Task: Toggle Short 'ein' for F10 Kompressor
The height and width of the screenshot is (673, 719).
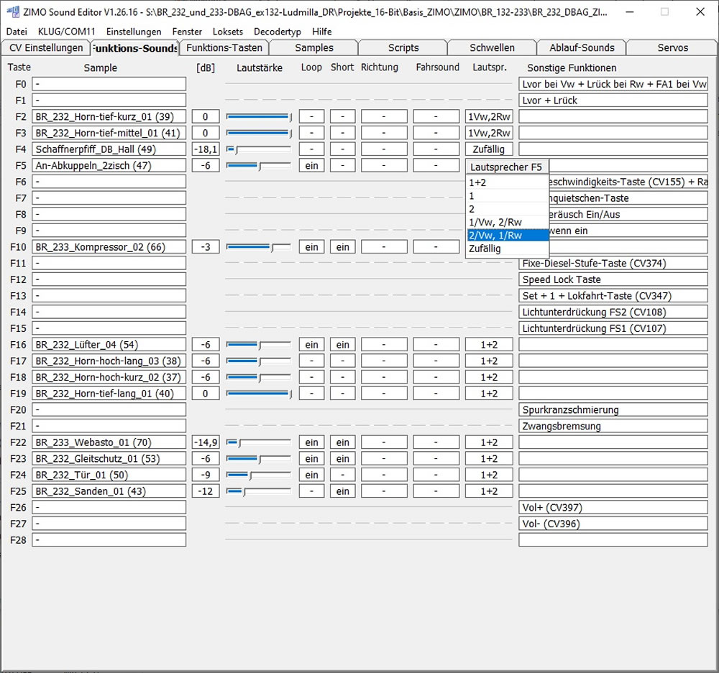Action: [x=342, y=247]
